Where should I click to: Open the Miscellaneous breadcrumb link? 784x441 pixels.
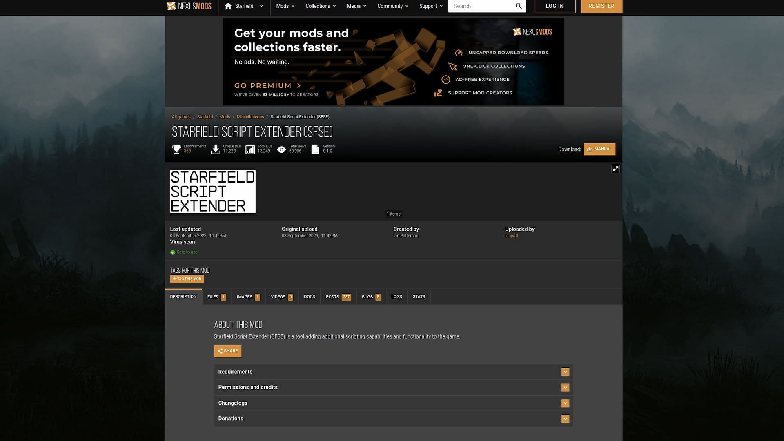(x=250, y=117)
